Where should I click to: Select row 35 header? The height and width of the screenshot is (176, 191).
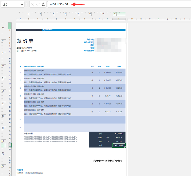coord(10,146)
